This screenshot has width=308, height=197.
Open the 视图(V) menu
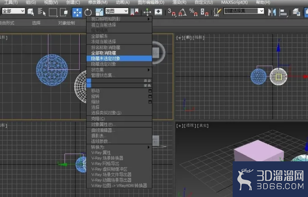[51, 3]
